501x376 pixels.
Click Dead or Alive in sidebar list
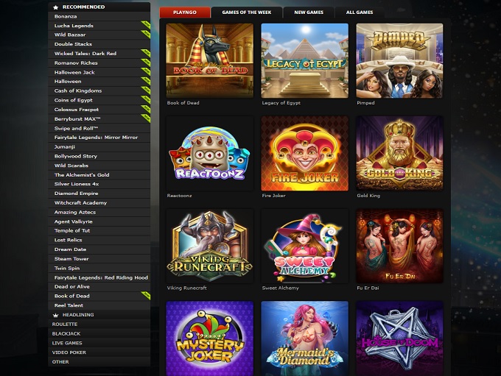(71, 286)
